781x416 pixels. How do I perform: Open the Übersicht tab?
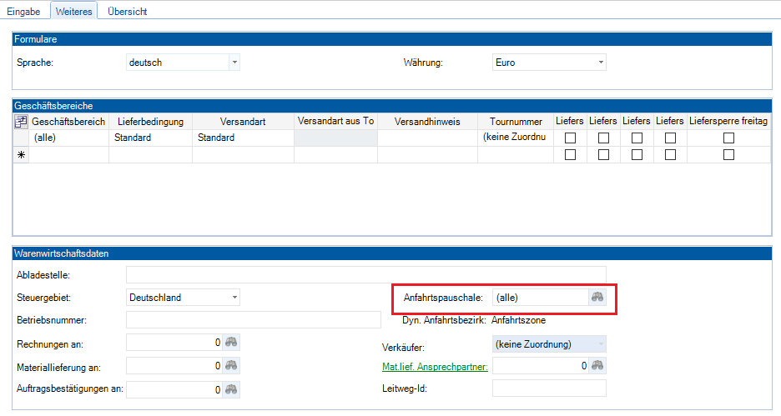point(128,11)
